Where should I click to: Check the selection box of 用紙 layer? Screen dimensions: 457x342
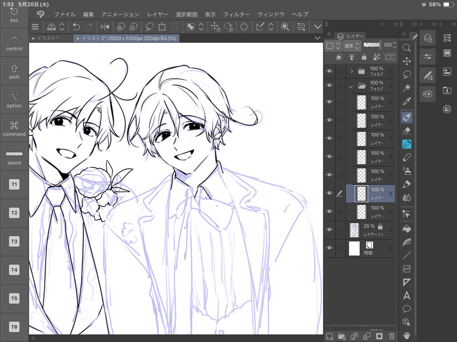point(340,249)
